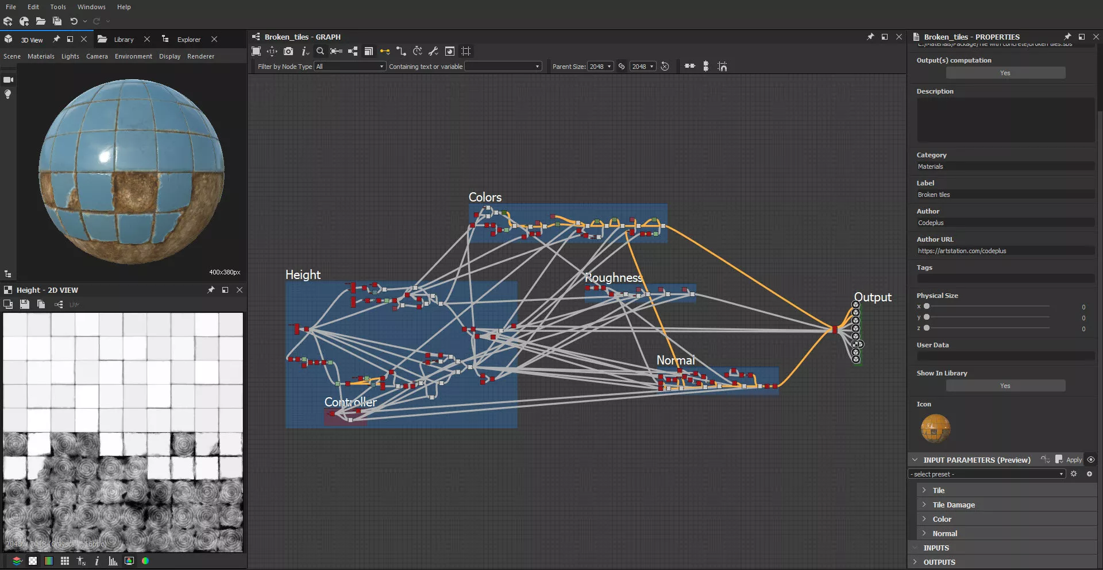Switch to the Library tab
The width and height of the screenshot is (1103, 570).
pyautogui.click(x=123, y=40)
